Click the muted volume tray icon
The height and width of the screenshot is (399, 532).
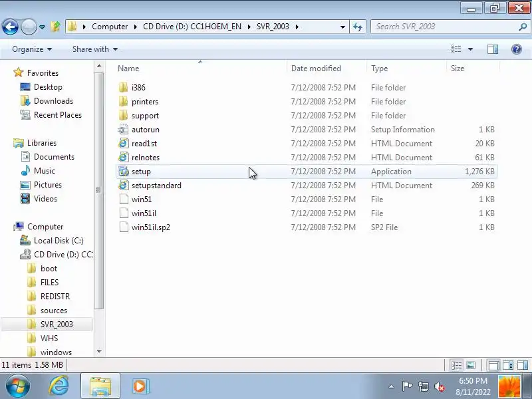tap(440, 386)
